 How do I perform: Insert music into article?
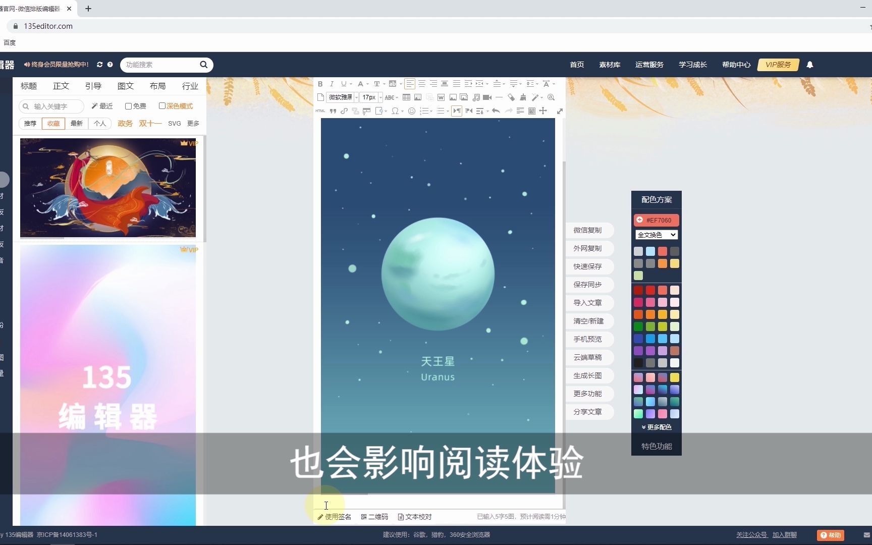coord(476,97)
